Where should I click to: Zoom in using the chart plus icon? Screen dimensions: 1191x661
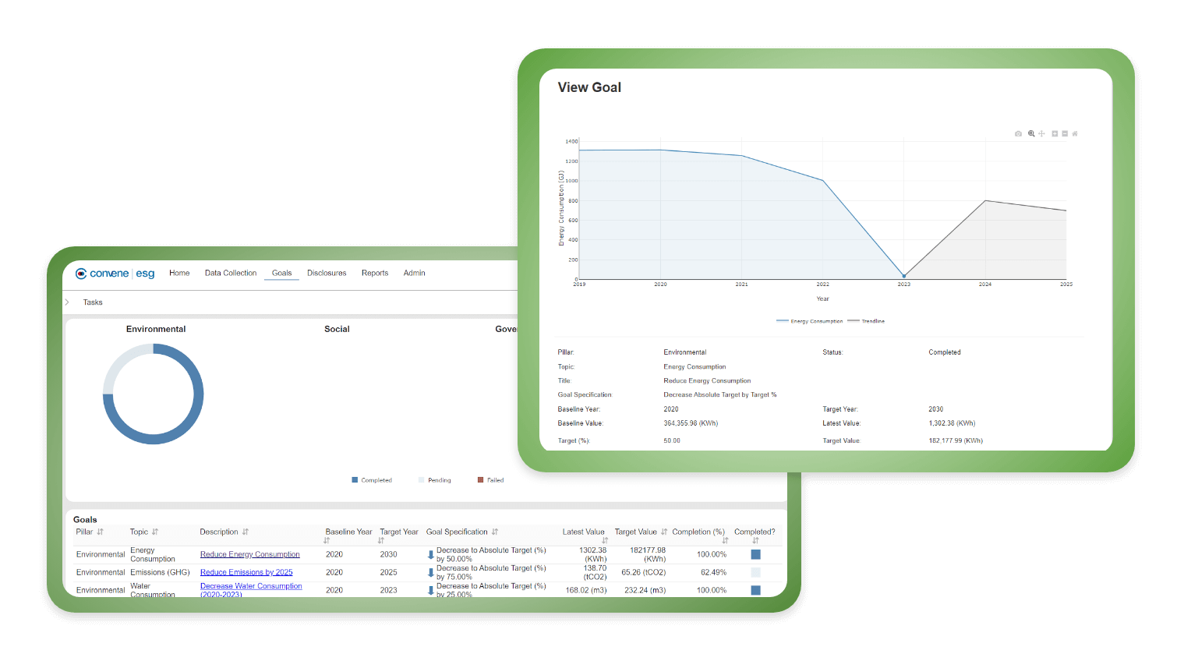1055,134
